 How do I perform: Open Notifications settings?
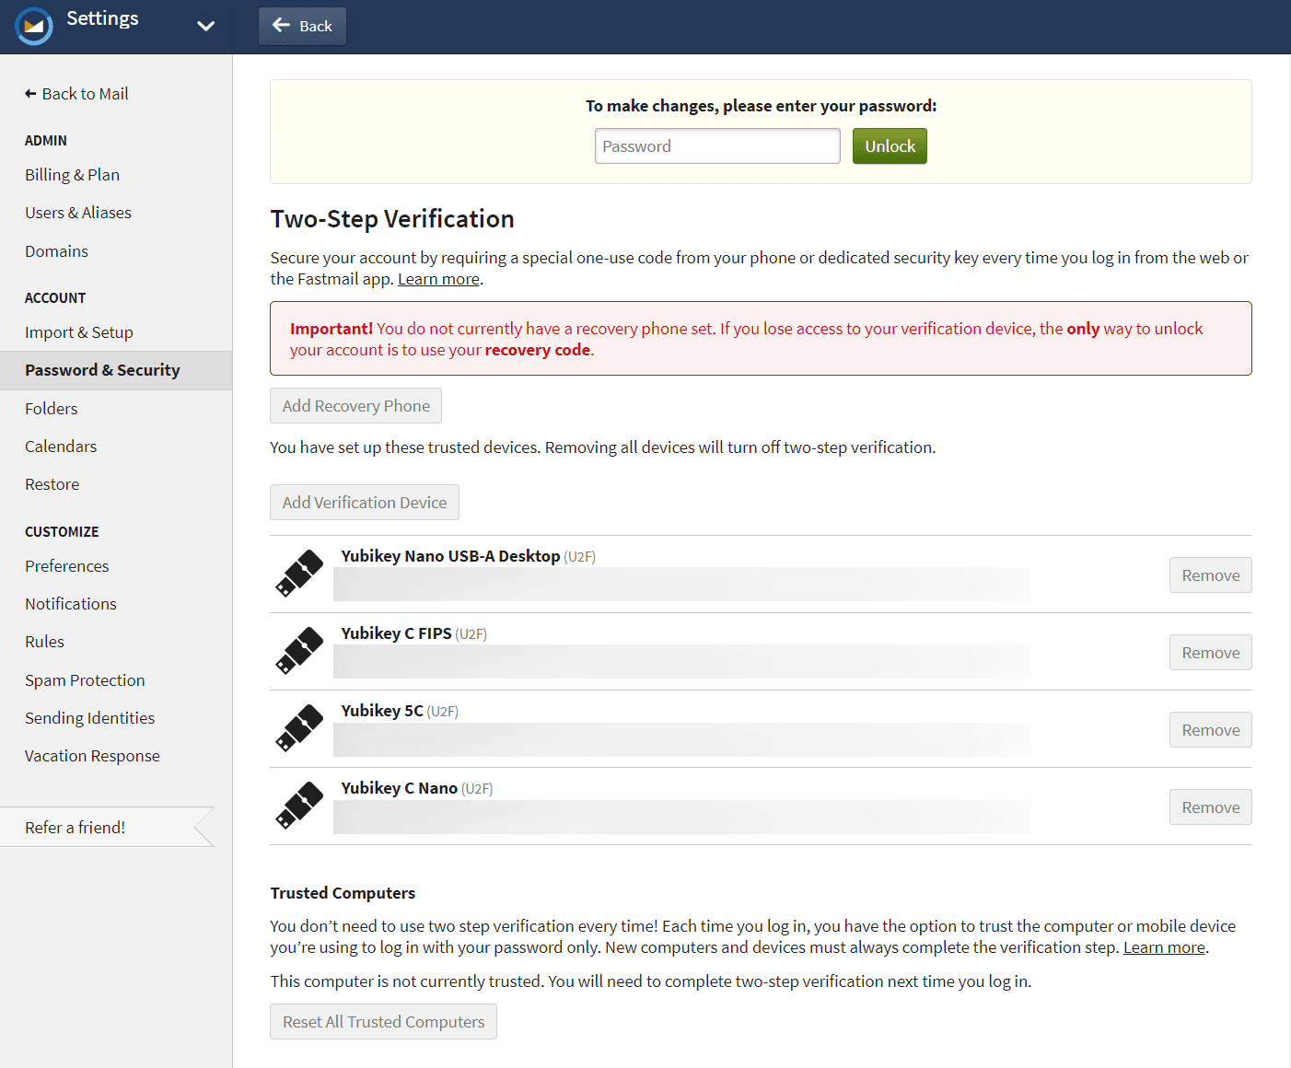[x=71, y=604]
